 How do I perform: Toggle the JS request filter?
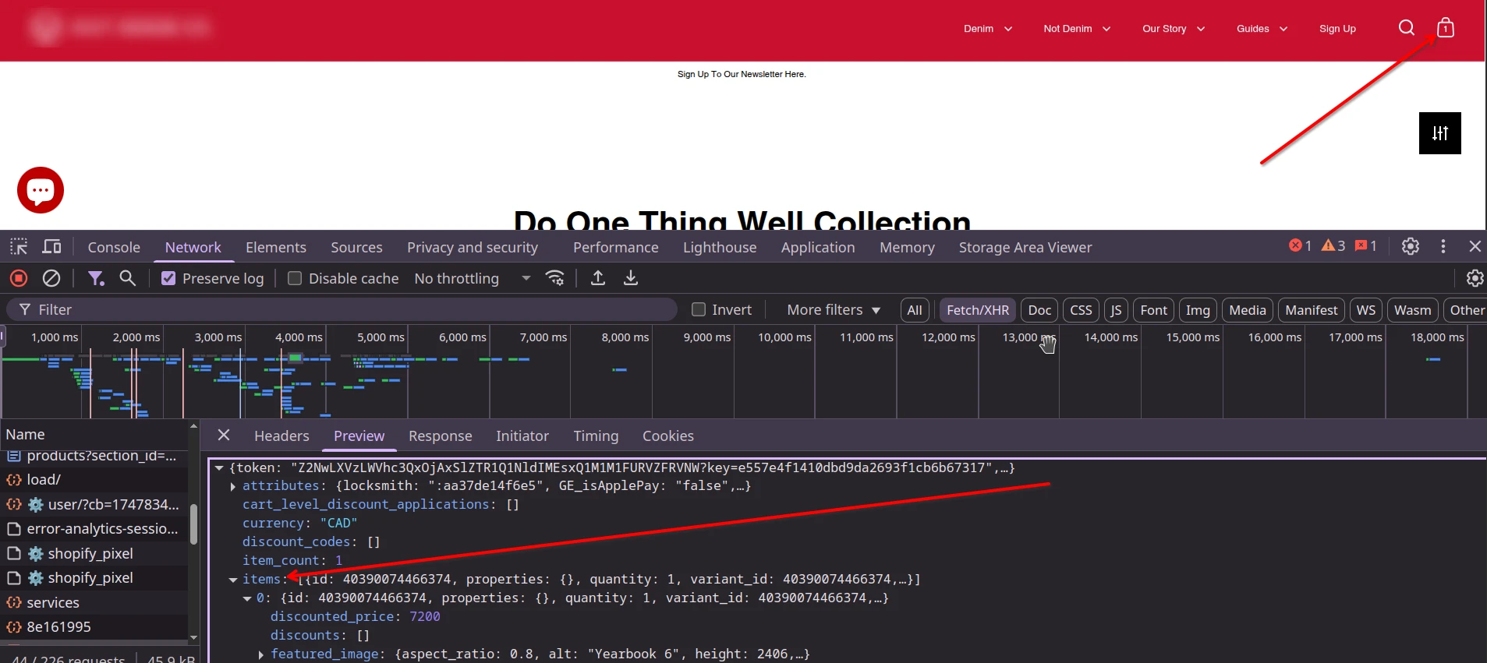point(1116,310)
